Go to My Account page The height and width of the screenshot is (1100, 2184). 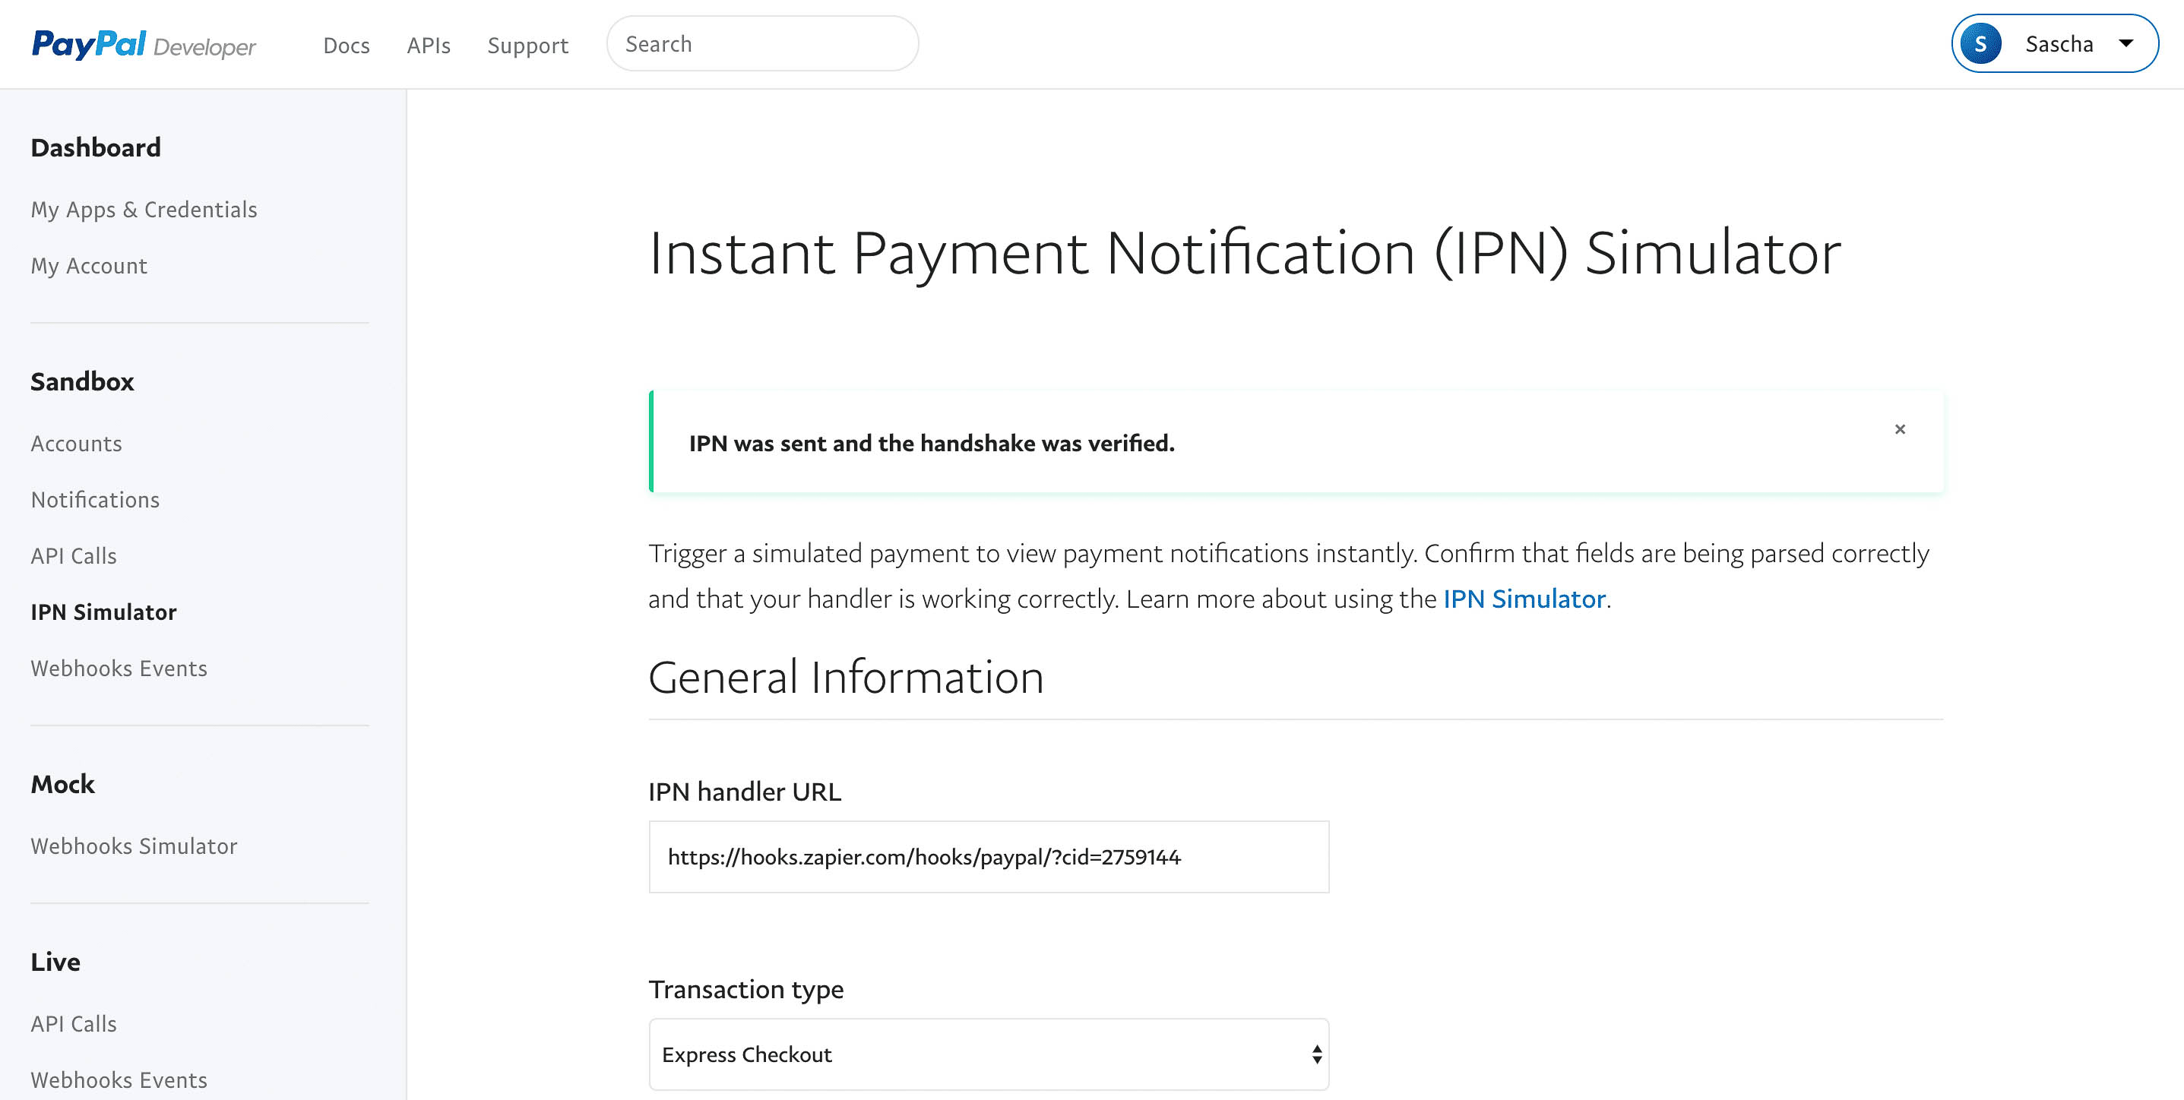(89, 265)
